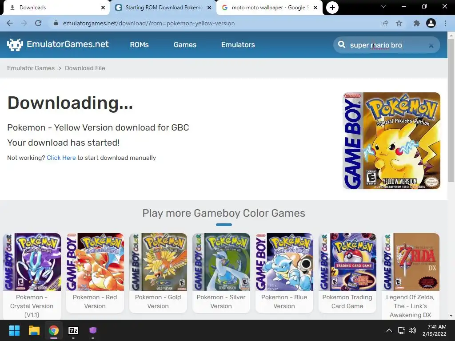Click Here to start download manually
The width and height of the screenshot is (455, 341).
click(61, 158)
